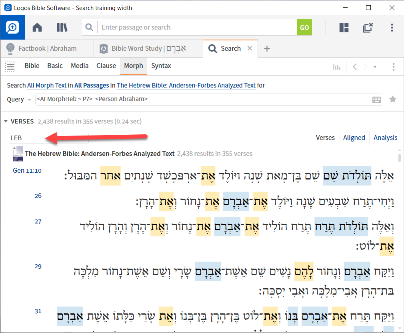Select the Basic search type
Image resolution: width=404 pixels, height=333 pixels.
[55, 66]
